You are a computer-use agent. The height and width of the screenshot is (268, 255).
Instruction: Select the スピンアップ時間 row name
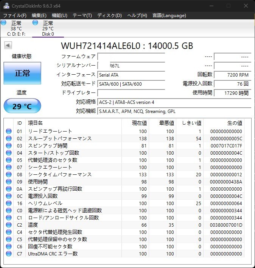pyautogui.click(x=48, y=146)
